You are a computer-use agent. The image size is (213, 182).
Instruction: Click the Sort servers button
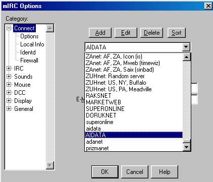pyautogui.click(x=177, y=33)
